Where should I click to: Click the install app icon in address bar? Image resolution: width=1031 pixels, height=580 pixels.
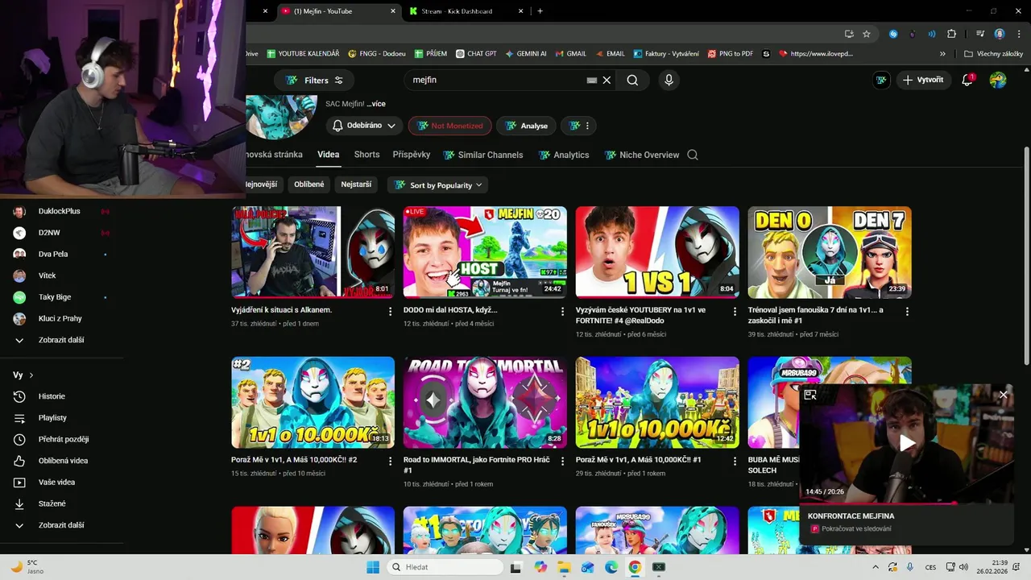pos(849,34)
